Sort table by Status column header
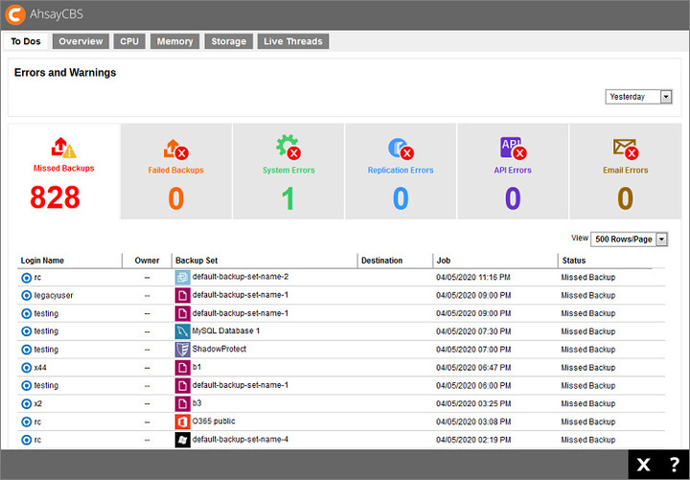 pyautogui.click(x=573, y=261)
